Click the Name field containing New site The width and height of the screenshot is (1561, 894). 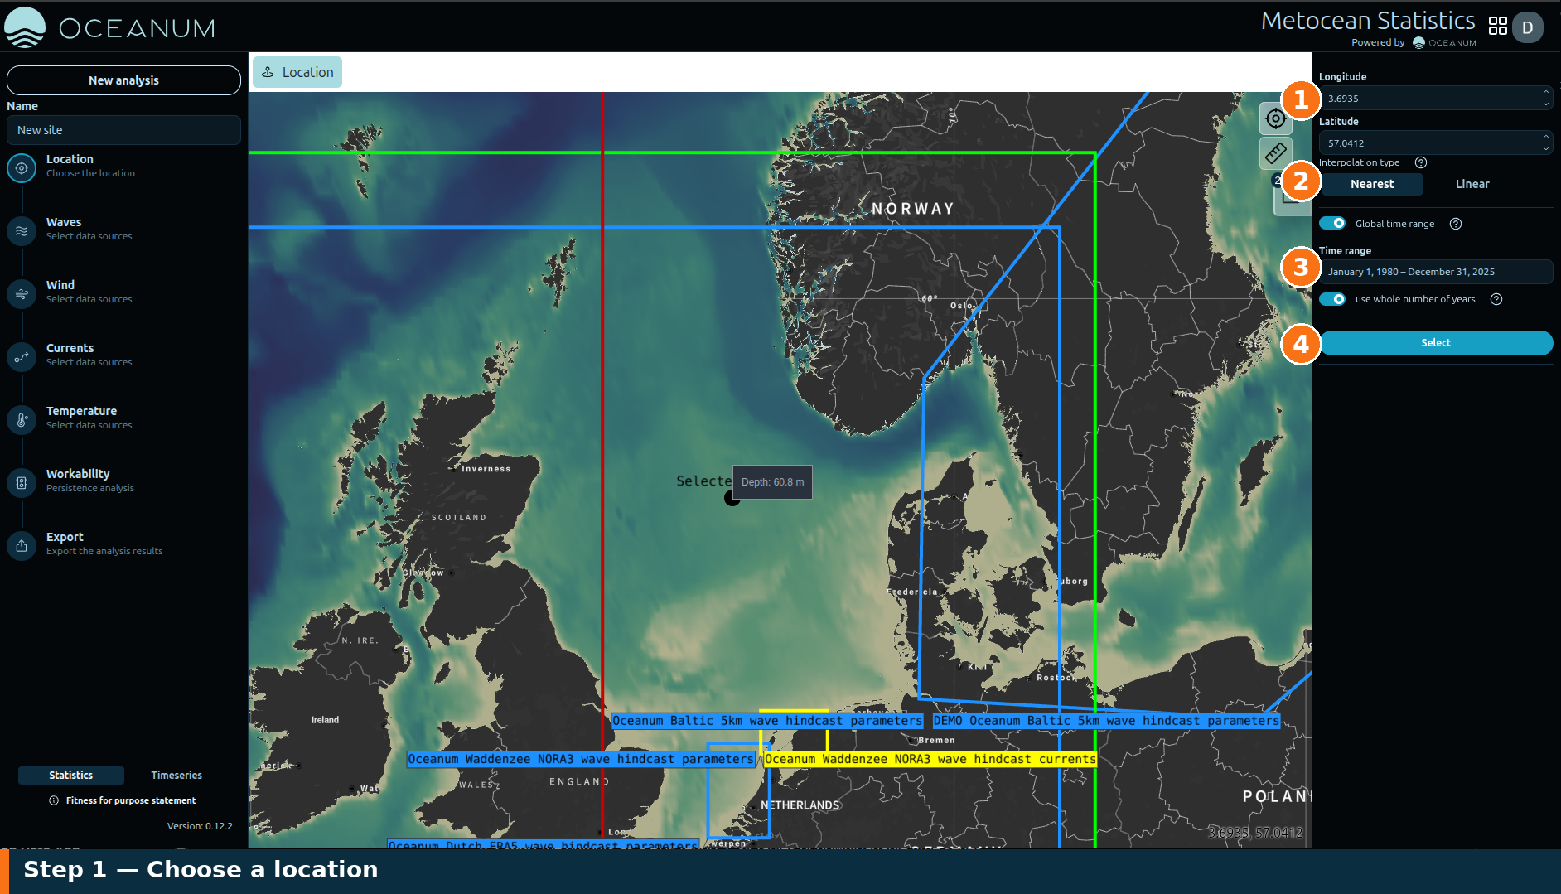pos(123,130)
